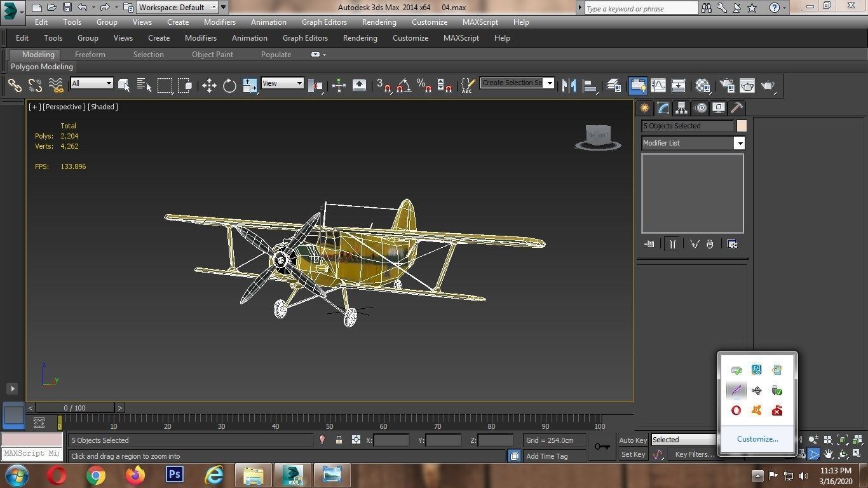
Task: Open Curve Editor from toolbar
Action: [x=658, y=85]
